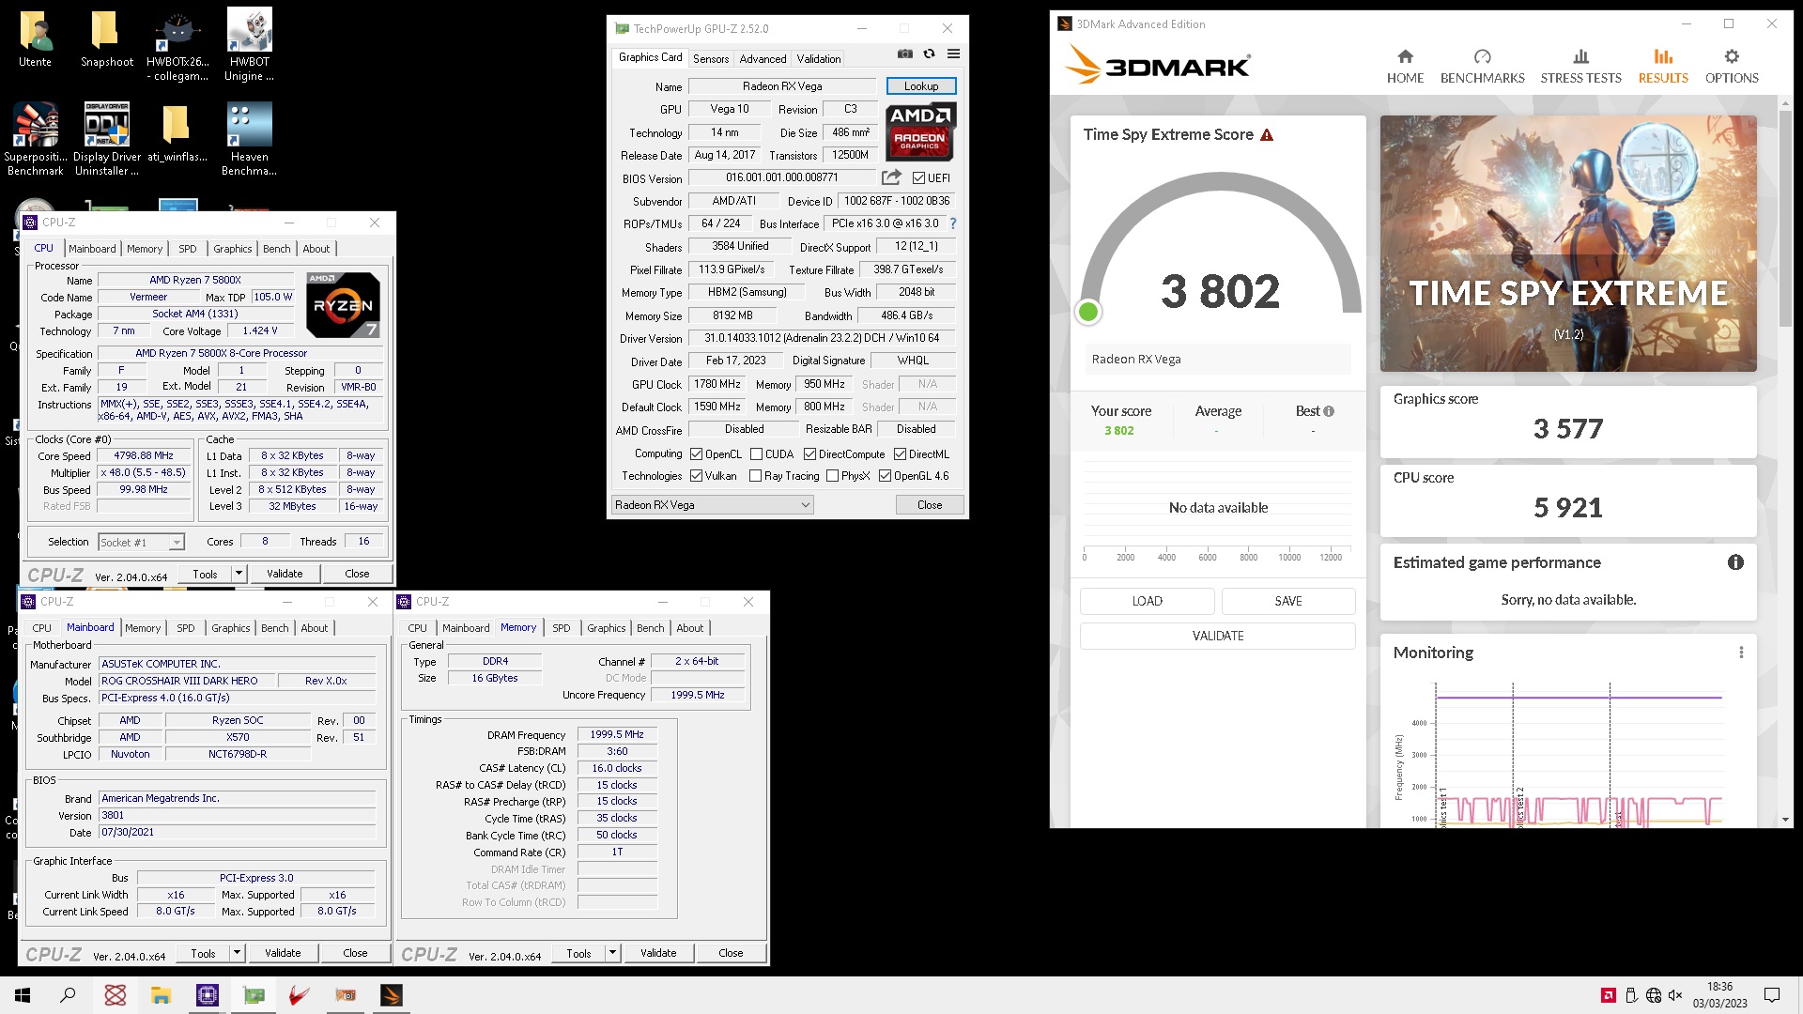1803x1014 pixels.
Task: Open the GPU-Z hamburger menu
Action: (953, 54)
